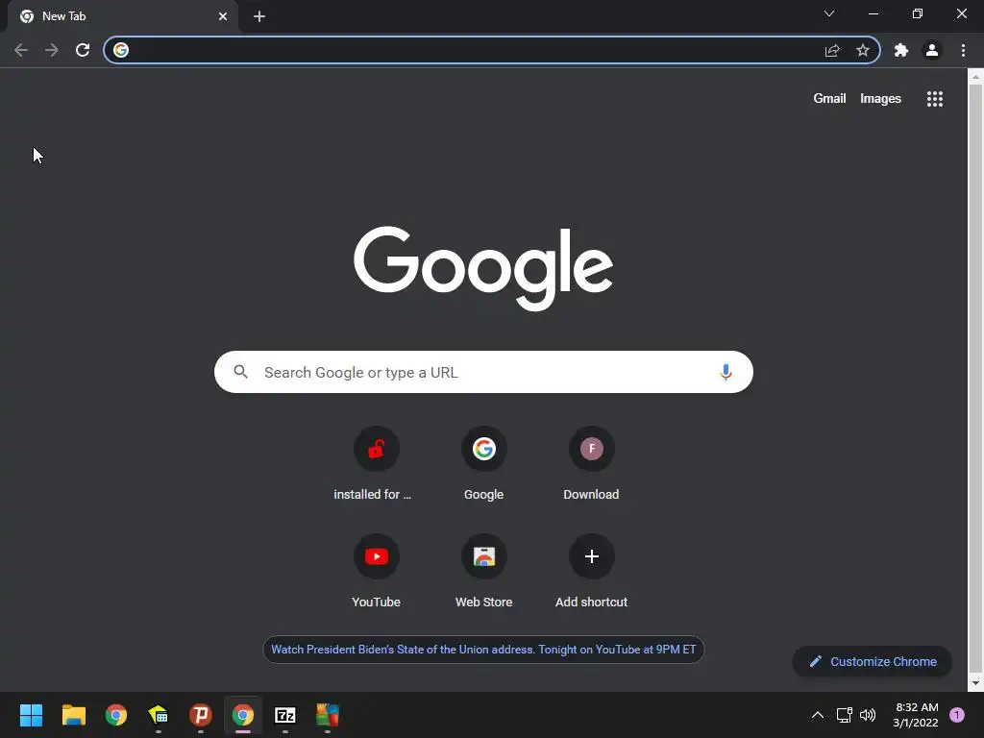Open the 7-Zip taskbar icon
This screenshot has width=984, height=738.
285,715
